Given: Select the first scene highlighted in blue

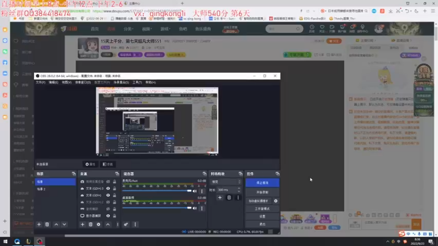Looking at the screenshot, I should (x=55, y=182).
